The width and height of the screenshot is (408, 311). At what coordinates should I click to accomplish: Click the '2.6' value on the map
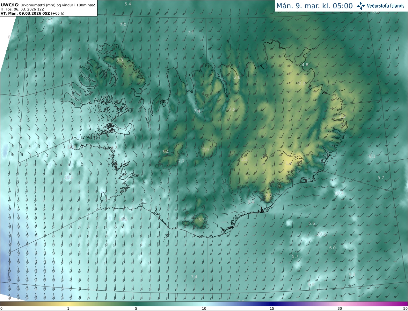tap(237, 77)
